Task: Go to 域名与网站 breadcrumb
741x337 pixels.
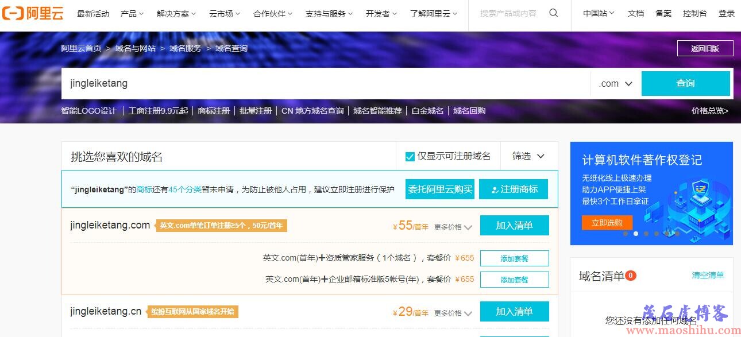Action: pyautogui.click(x=136, y=48)
